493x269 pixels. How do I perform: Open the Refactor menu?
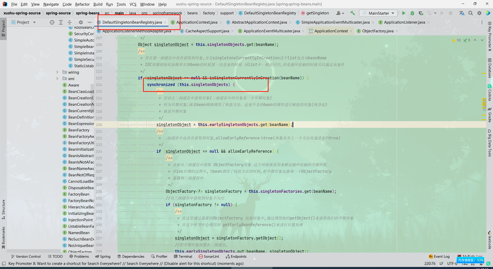[x=82, y=4]
